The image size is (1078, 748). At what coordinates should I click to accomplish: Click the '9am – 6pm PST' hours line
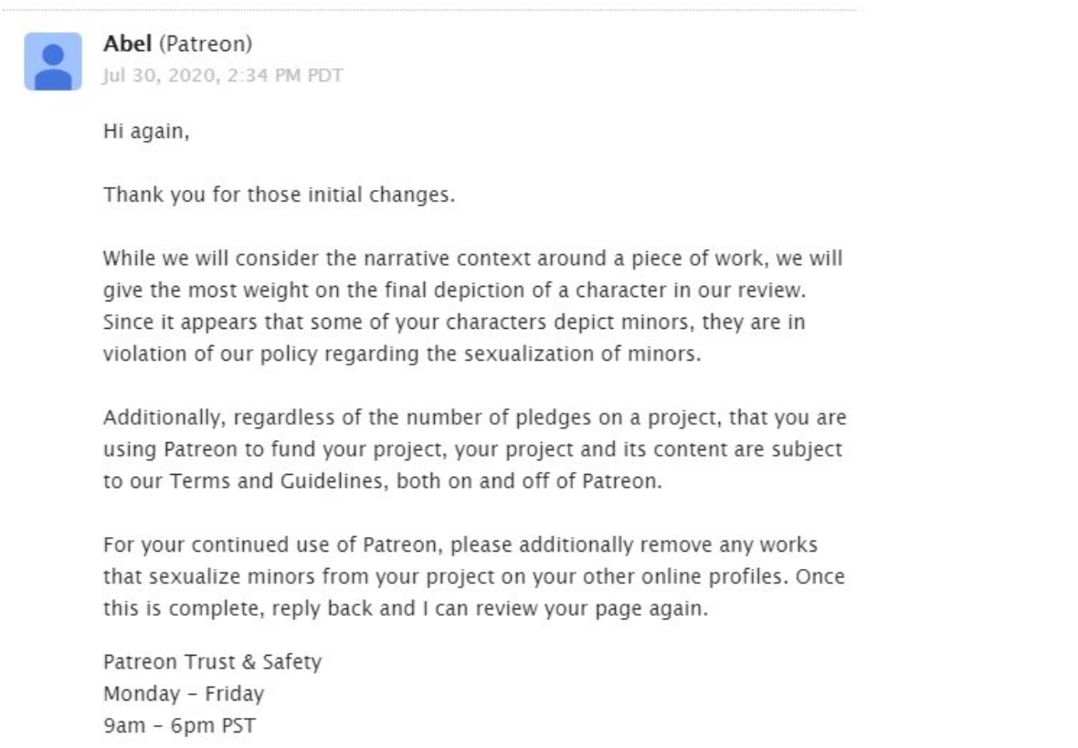point(179,725)
